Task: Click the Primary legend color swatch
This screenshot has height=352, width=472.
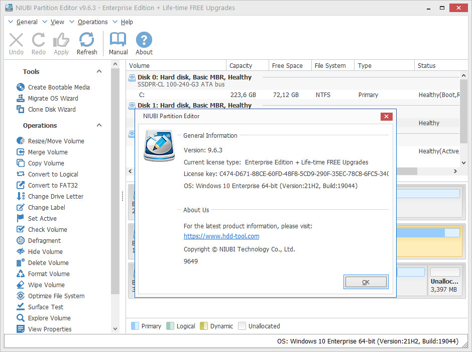Action: tap(135, 326)
